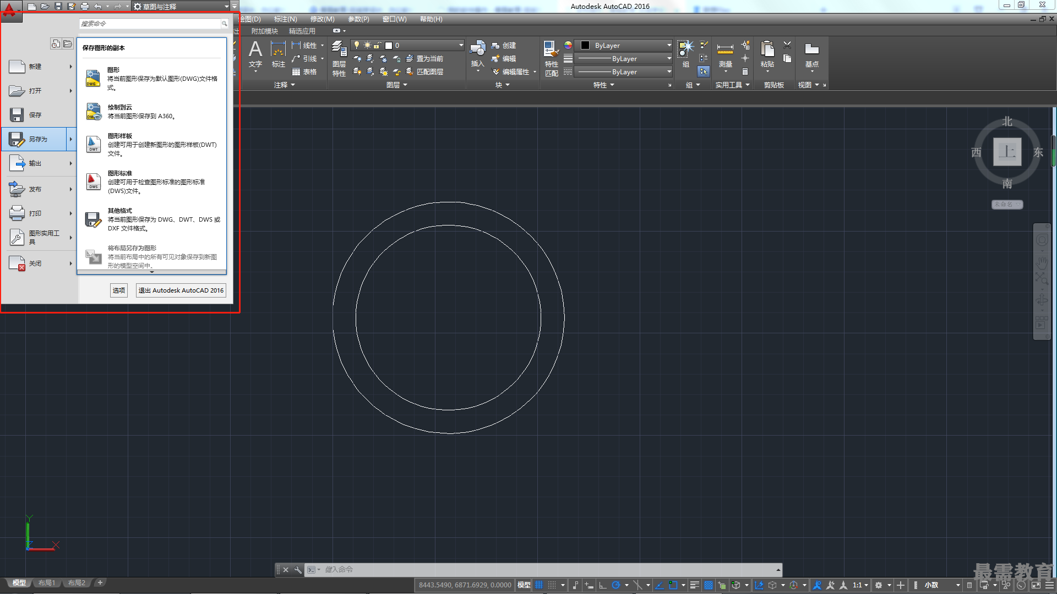1057x594 pixels.
Task: Click the object color wheel icon
Action: click(x=568, y=46)
